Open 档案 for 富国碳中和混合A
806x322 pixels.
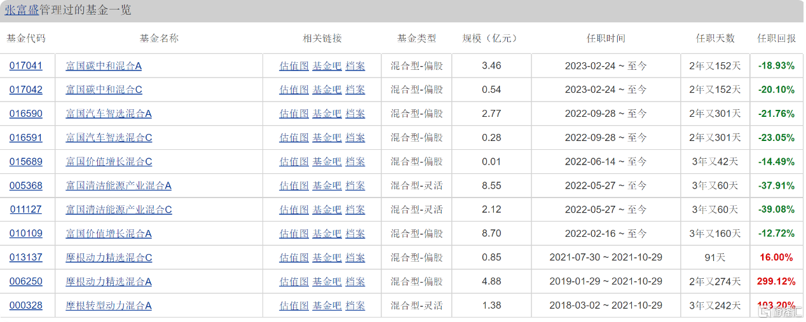pyautogui.click(x=355, y=65)
